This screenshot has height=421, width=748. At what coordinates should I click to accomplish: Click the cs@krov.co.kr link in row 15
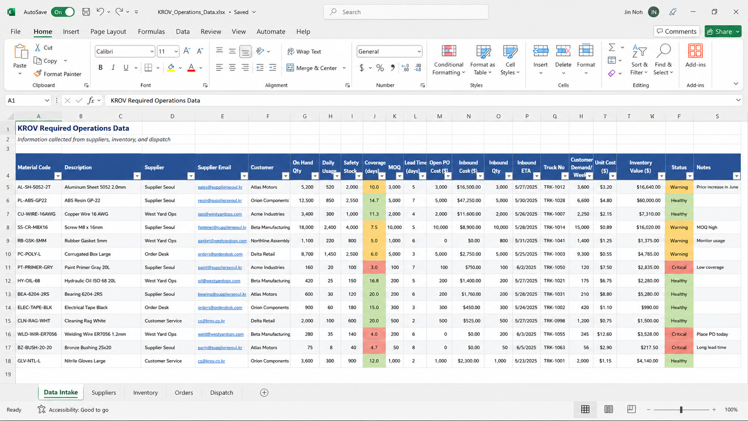coord(211,321)
